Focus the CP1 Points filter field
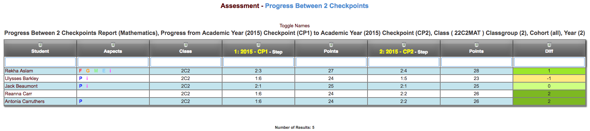Image resolution: width=590 pixels, height=131 pixels. pyautogui.click(x=331, y=62)
